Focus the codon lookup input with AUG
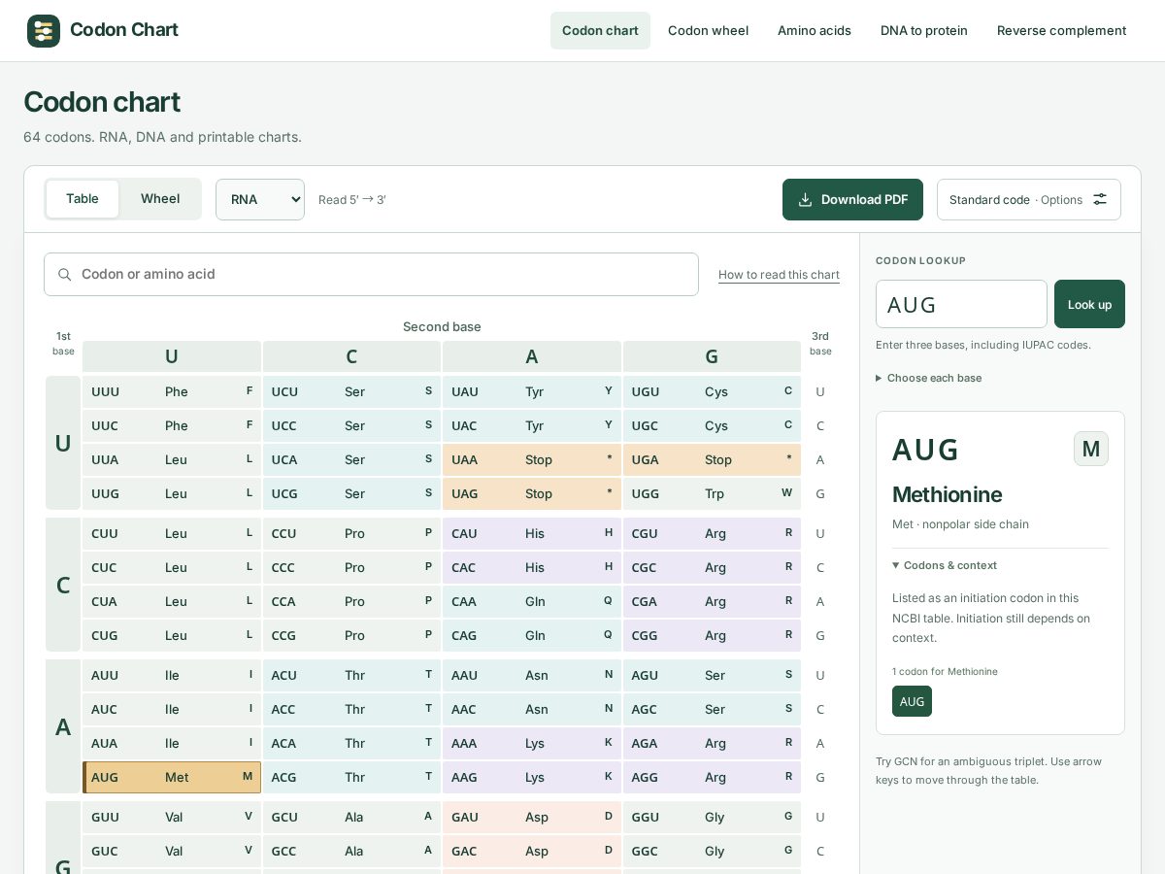Screen dimensions: 1165x874 [x=961, y=304]
